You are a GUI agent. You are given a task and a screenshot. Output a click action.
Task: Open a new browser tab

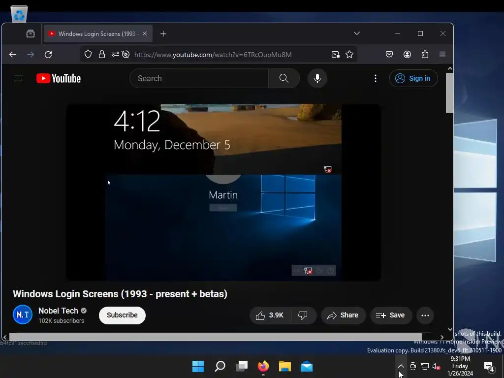pyautogui.click(x=163, y=34)
